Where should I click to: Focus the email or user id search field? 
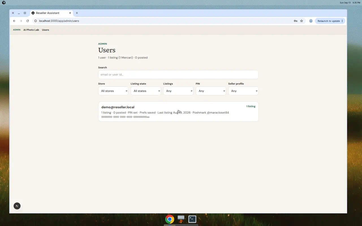(178, 75)
